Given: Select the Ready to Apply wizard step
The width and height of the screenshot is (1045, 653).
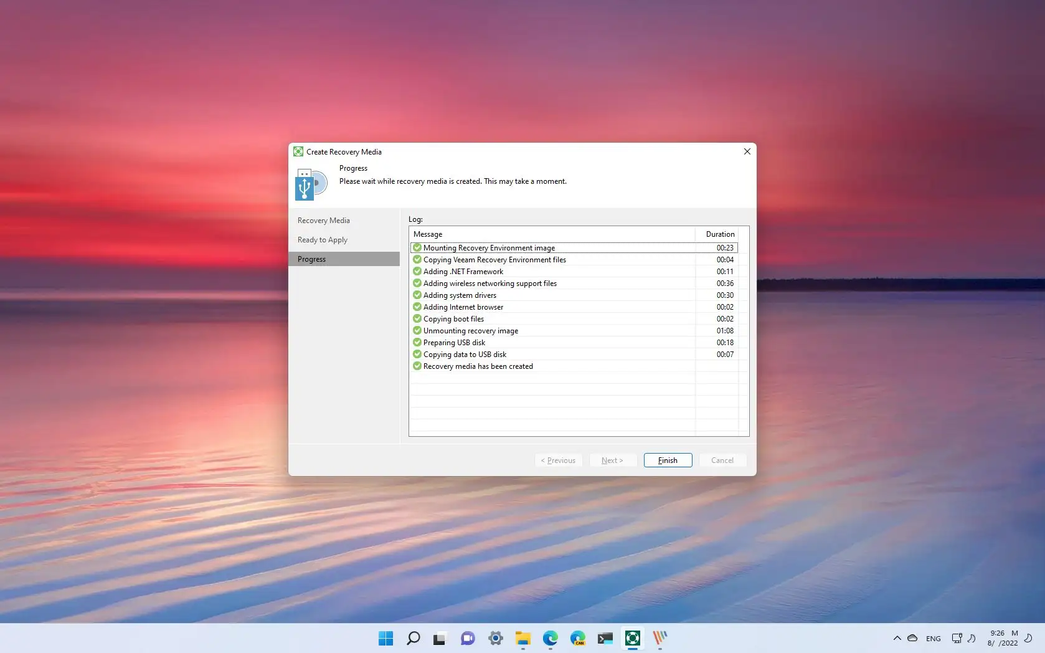Looking at the screenshot, I should pos(322,239).
